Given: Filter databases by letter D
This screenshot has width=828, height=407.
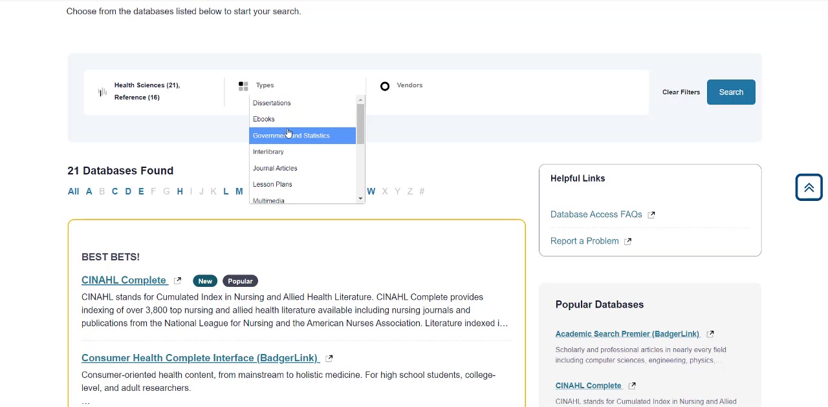Looking at the screenshot, I should (x=128, y=191).
